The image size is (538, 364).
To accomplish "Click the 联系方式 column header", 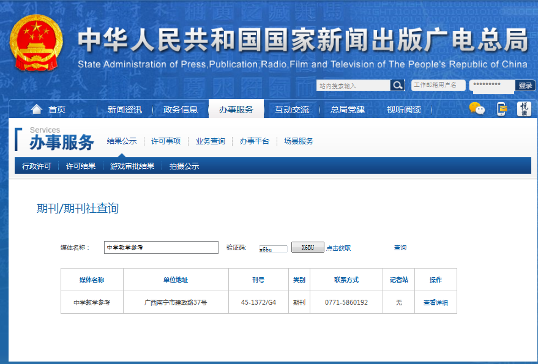I will pos(346,280).
